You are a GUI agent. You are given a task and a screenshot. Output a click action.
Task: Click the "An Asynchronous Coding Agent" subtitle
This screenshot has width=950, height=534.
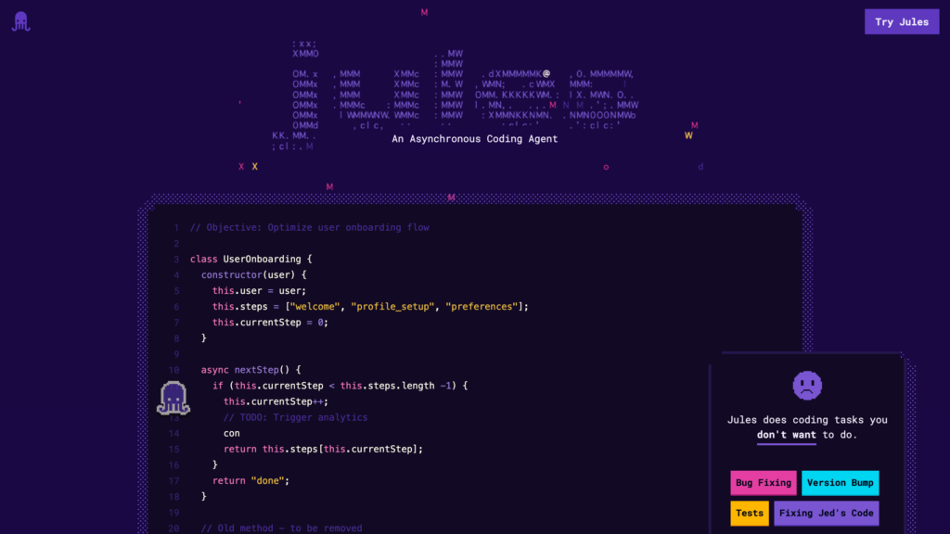[474, 139]
